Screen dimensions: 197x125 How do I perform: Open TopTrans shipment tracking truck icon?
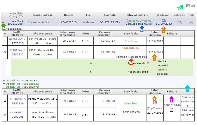click(x=155, y=103)
